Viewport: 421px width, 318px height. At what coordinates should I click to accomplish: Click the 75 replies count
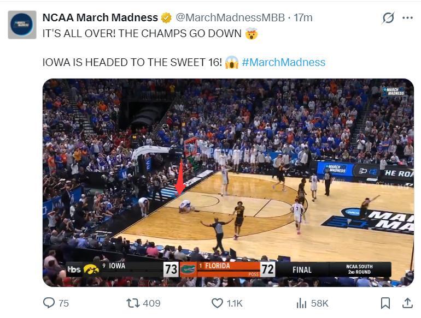pos(63,303)
